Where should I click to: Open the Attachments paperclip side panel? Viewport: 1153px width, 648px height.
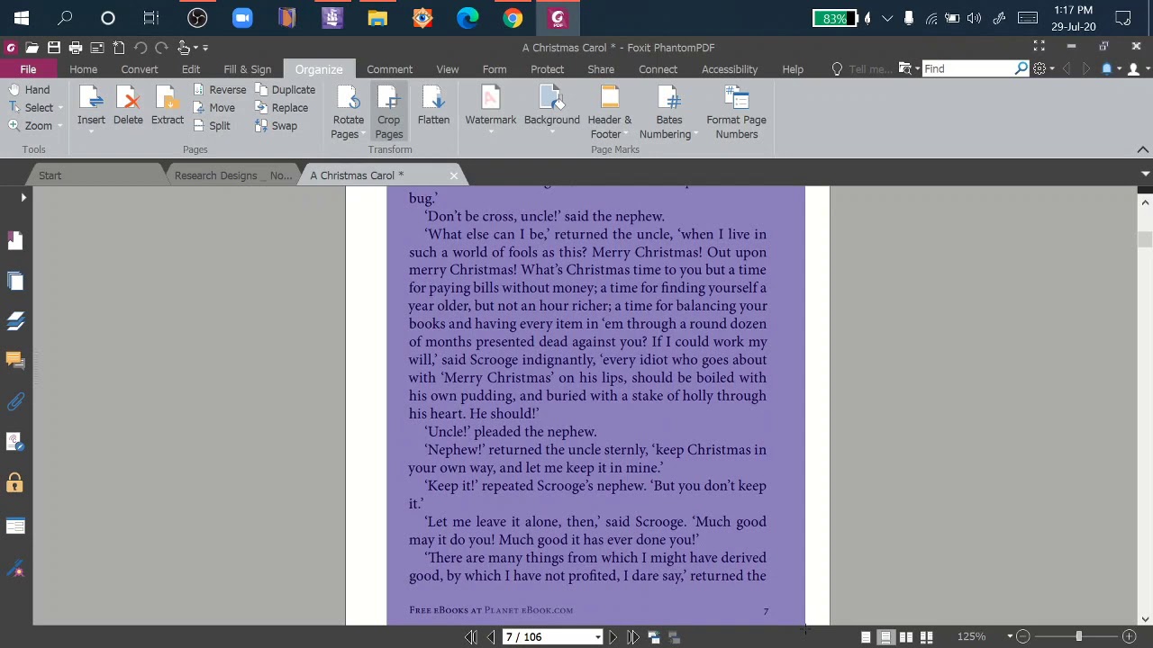click(x=15, y=401)
